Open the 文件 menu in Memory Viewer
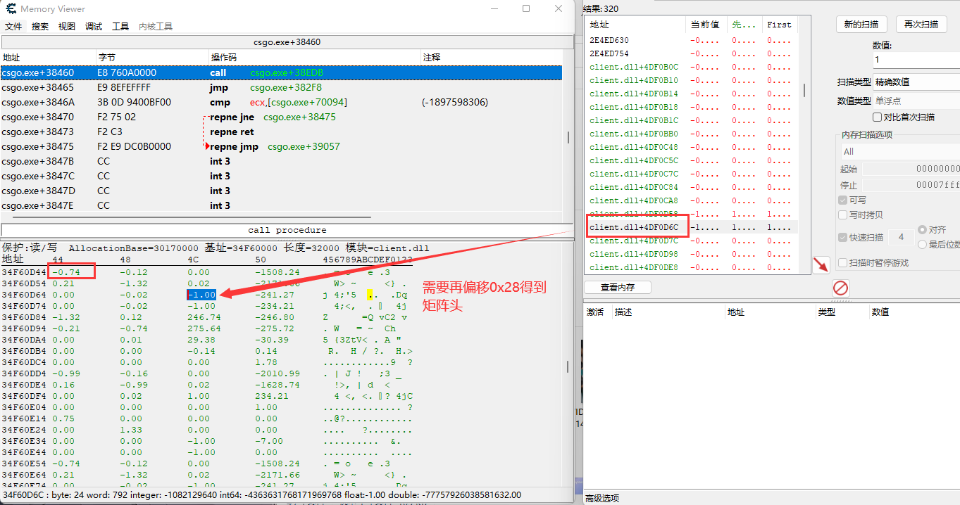Viewport: 960px width, 505px height. point(13,26)
